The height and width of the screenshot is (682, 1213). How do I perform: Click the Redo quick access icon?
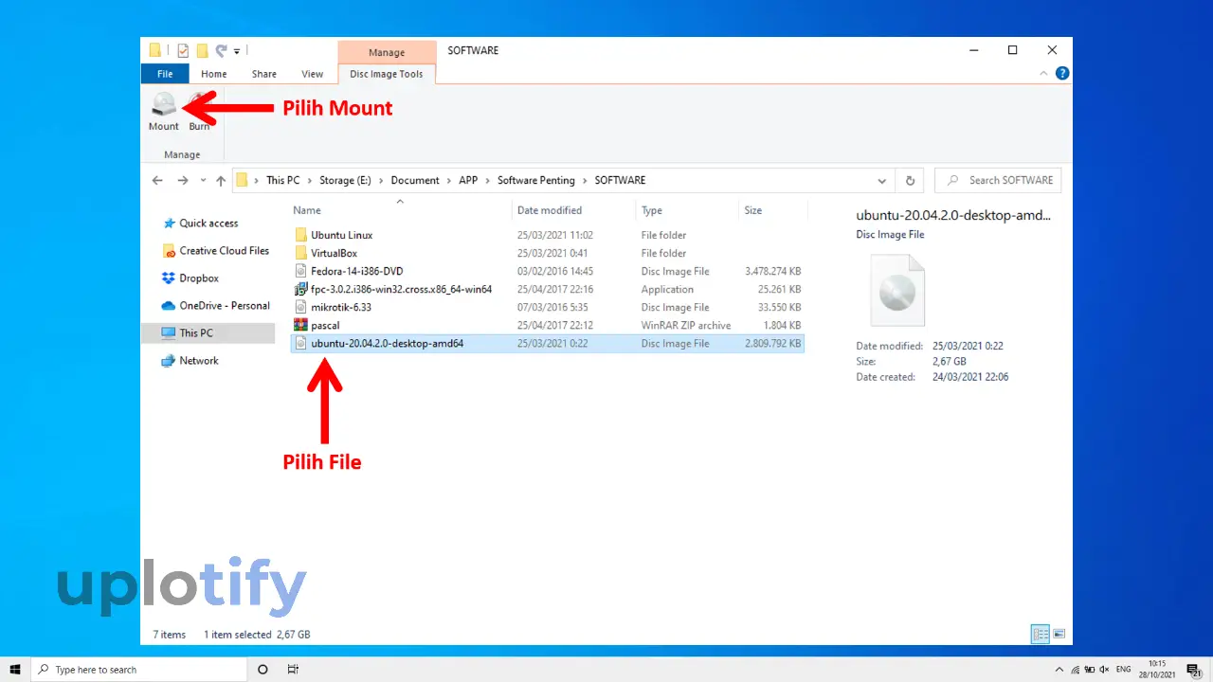(x=221, y=50)
